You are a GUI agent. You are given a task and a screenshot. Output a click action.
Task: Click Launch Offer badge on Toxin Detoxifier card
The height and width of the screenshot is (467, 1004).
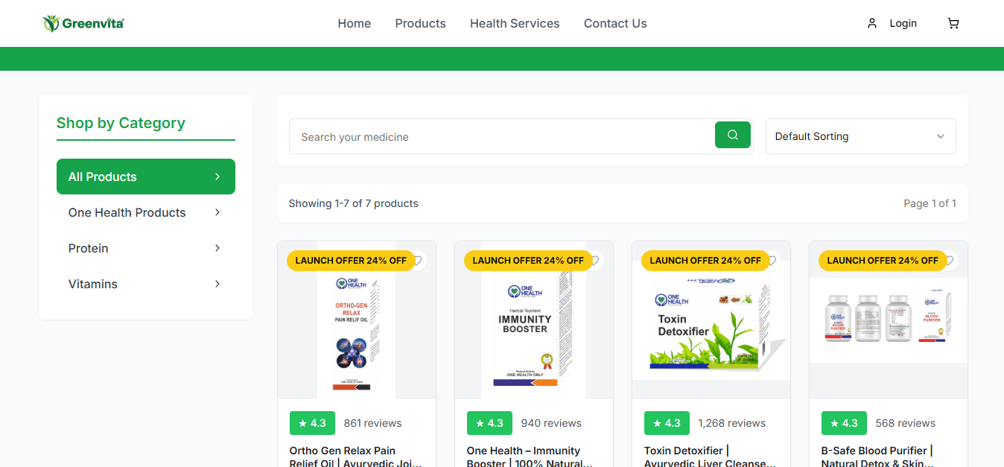coord(705,260)
